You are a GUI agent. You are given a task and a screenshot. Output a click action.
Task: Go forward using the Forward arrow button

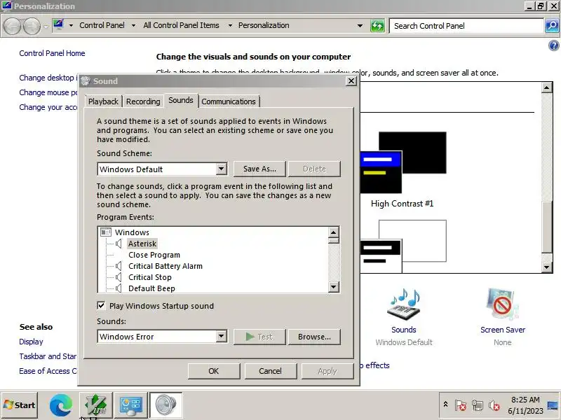32,26
